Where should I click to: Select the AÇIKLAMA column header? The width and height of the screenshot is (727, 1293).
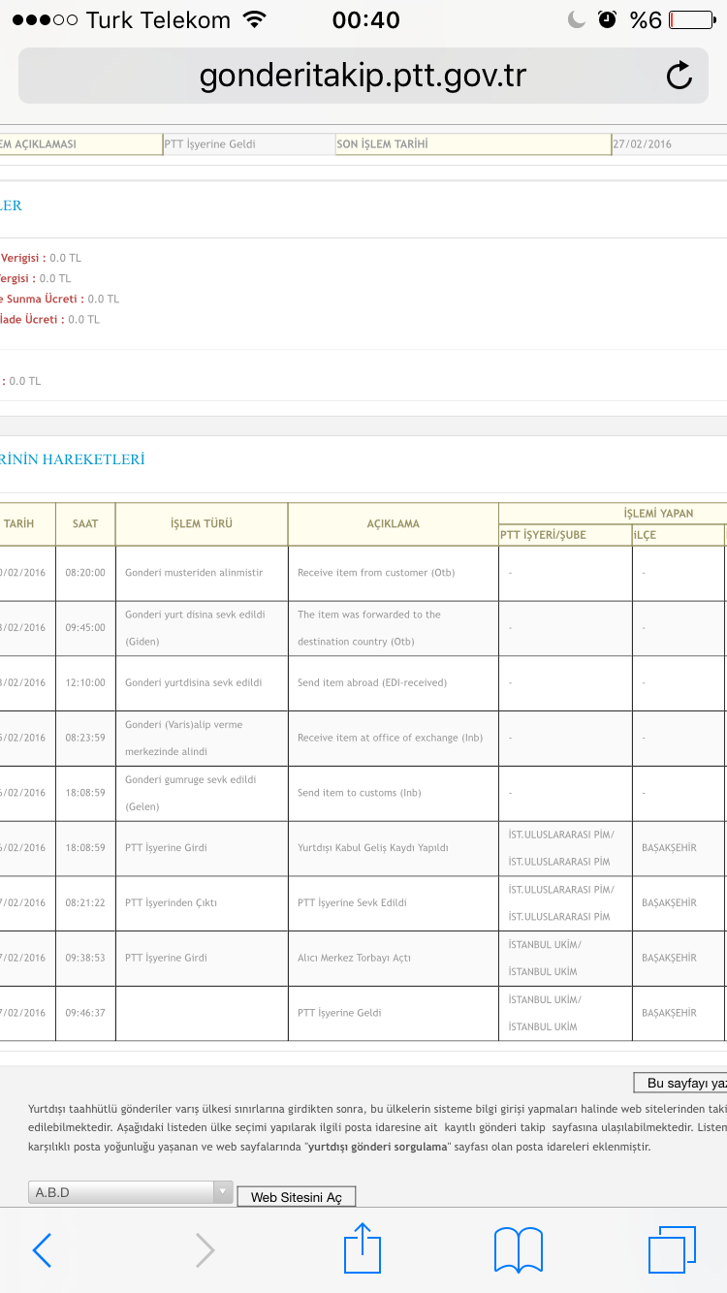click(x=393, y=523)
